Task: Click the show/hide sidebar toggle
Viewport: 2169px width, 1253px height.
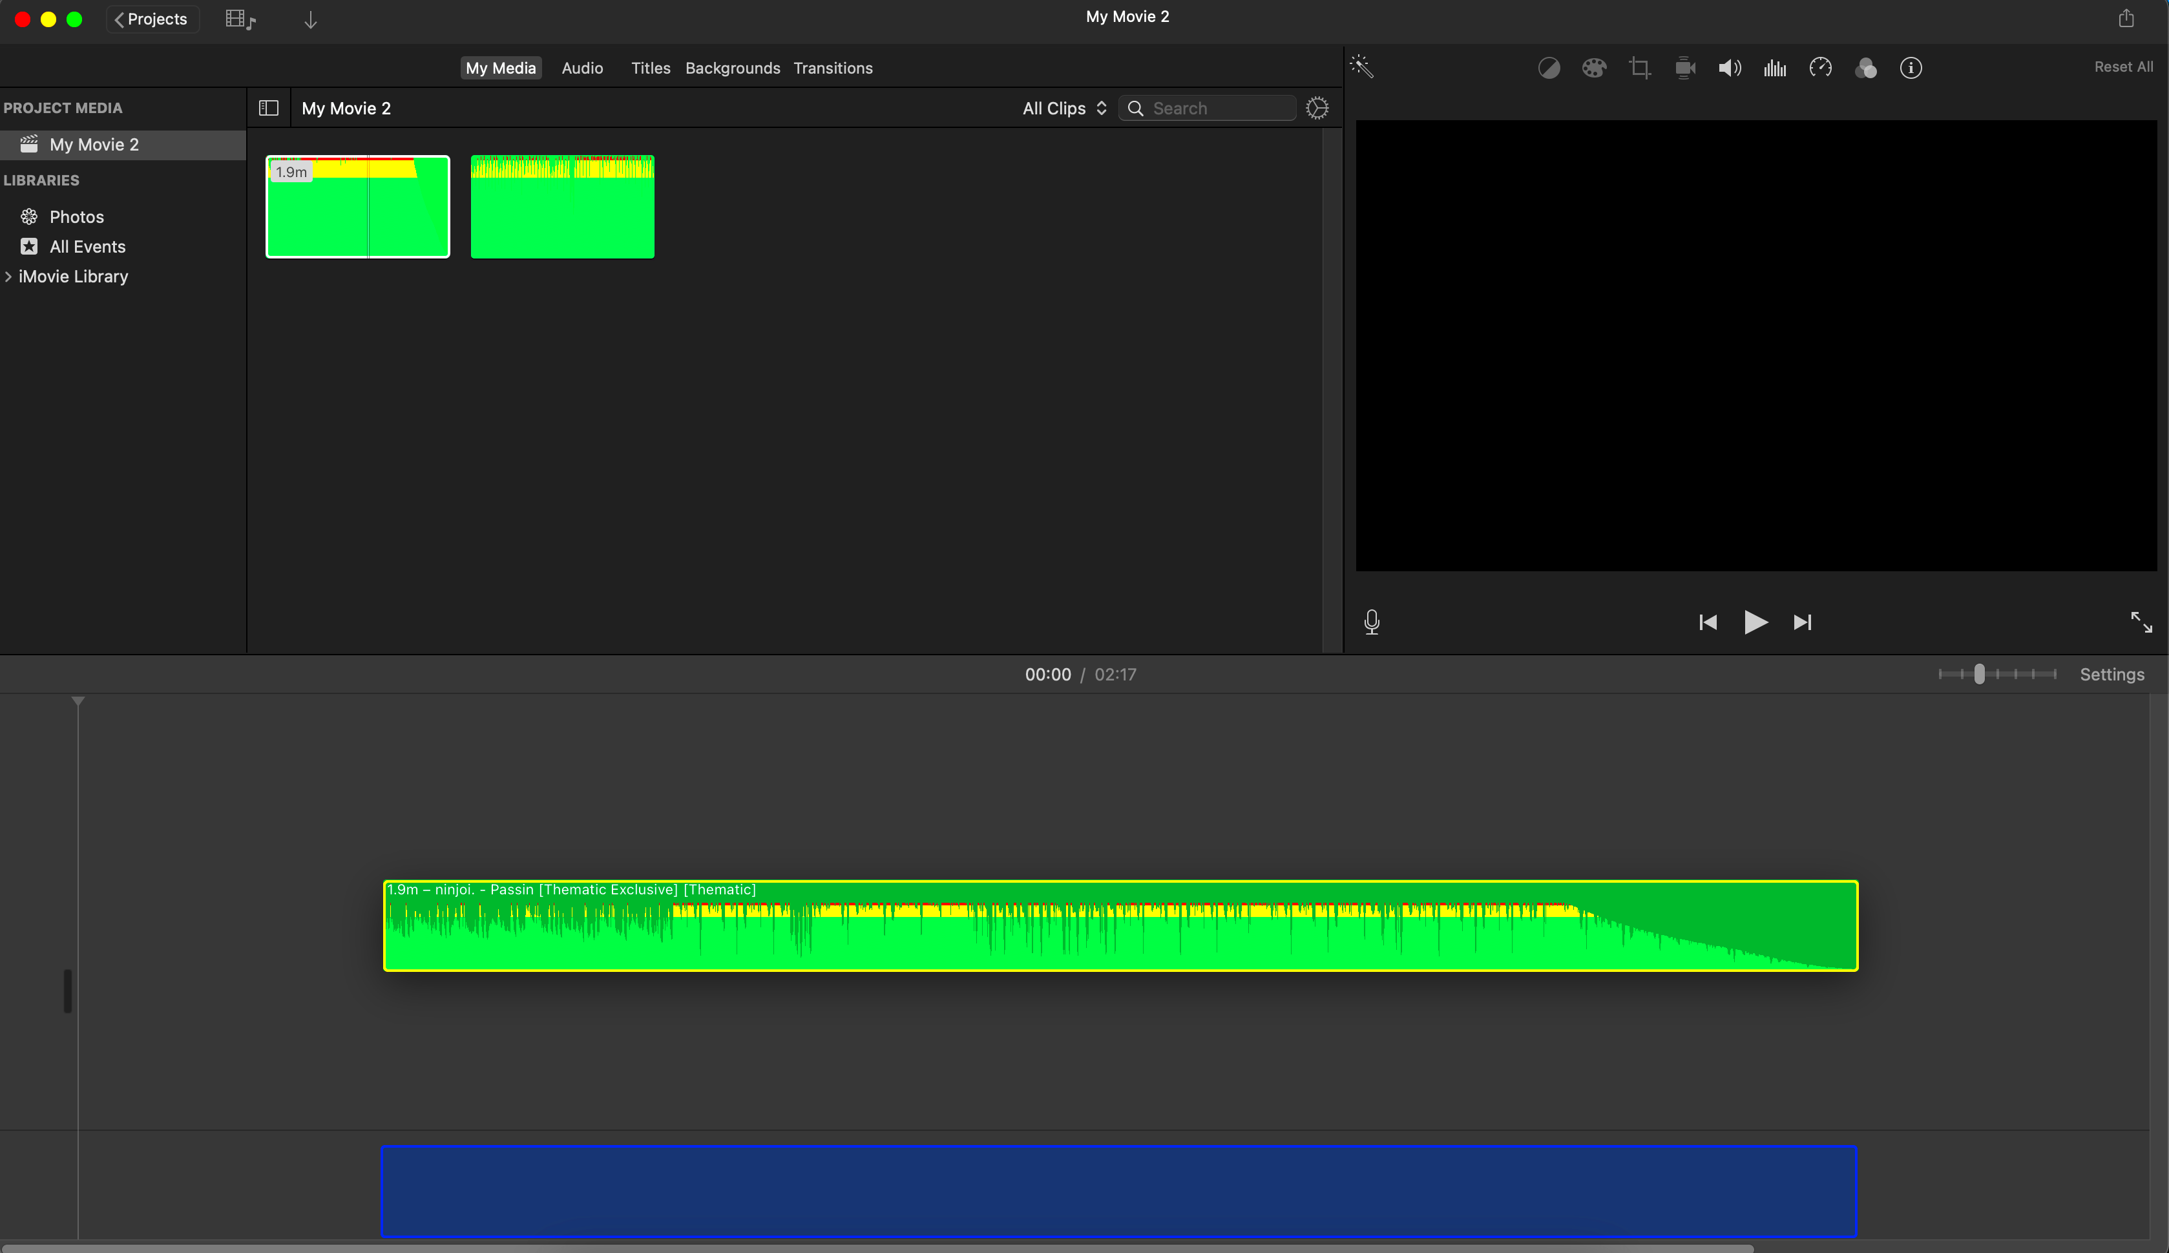Action: (268, 107)
